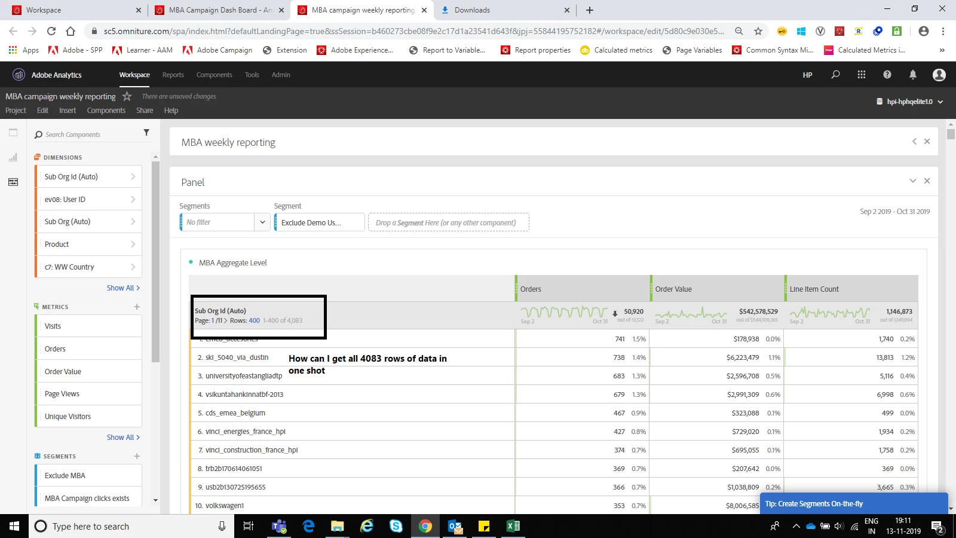The width and height of the screenshot is (956, 538).
Task: Collapse the MBA weekly reporting panel chevron
Action: 914,142
